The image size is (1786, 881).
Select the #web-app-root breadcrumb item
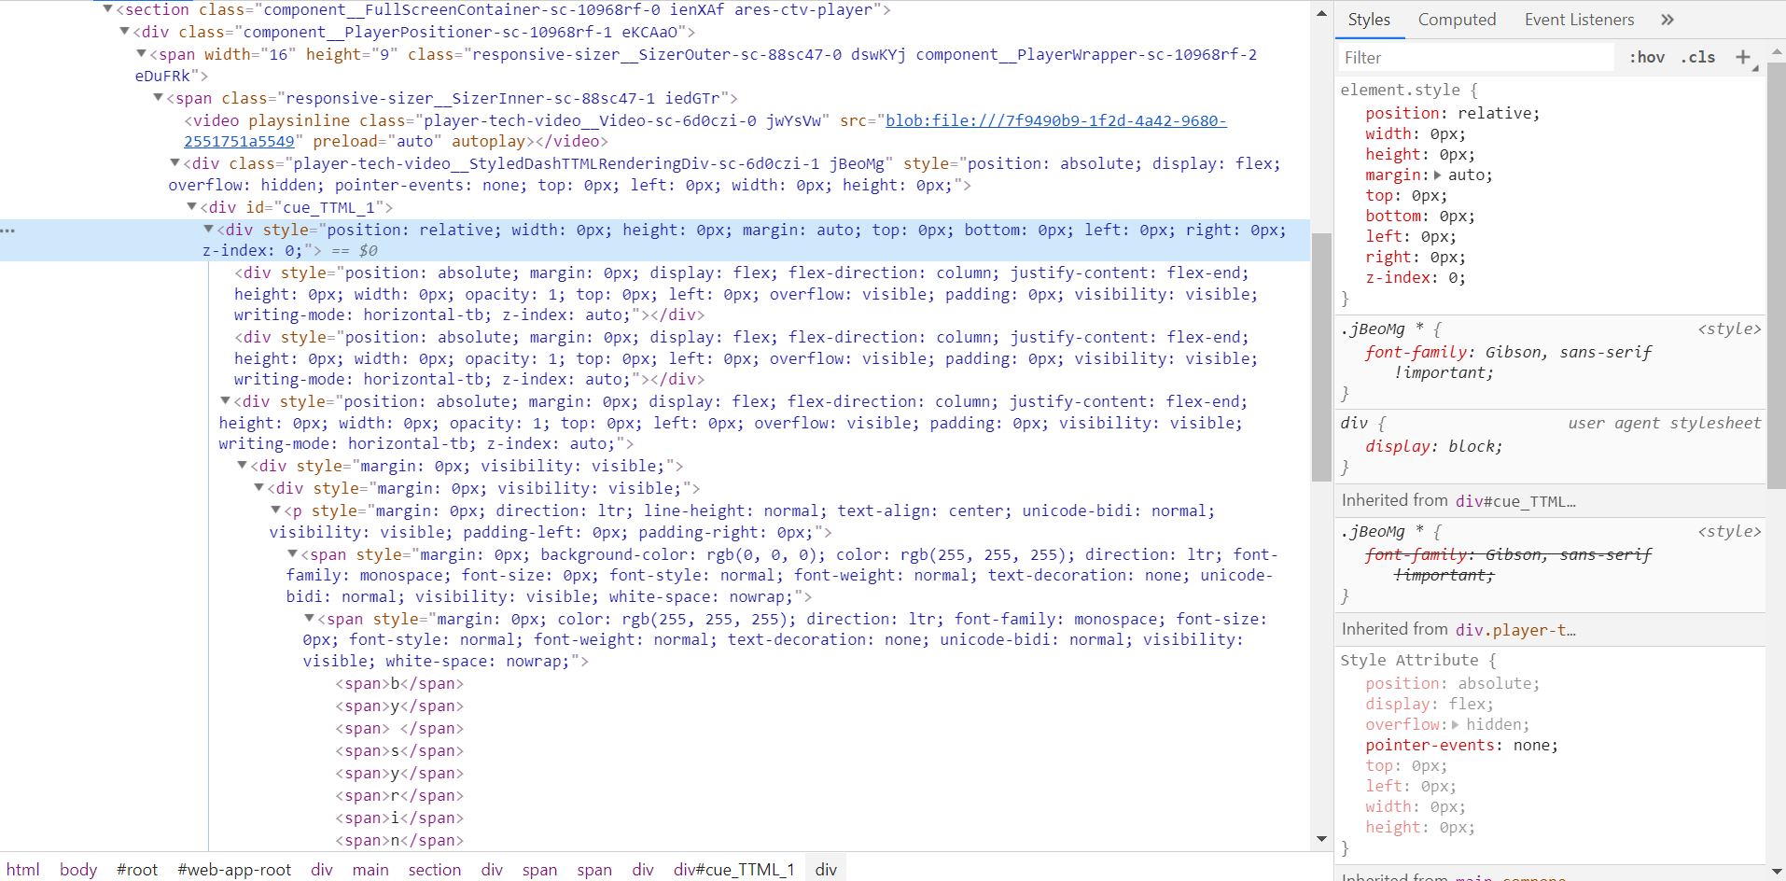click(x=234, y=869)
